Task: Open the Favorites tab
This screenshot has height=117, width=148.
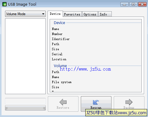Action: click(72, 14)
